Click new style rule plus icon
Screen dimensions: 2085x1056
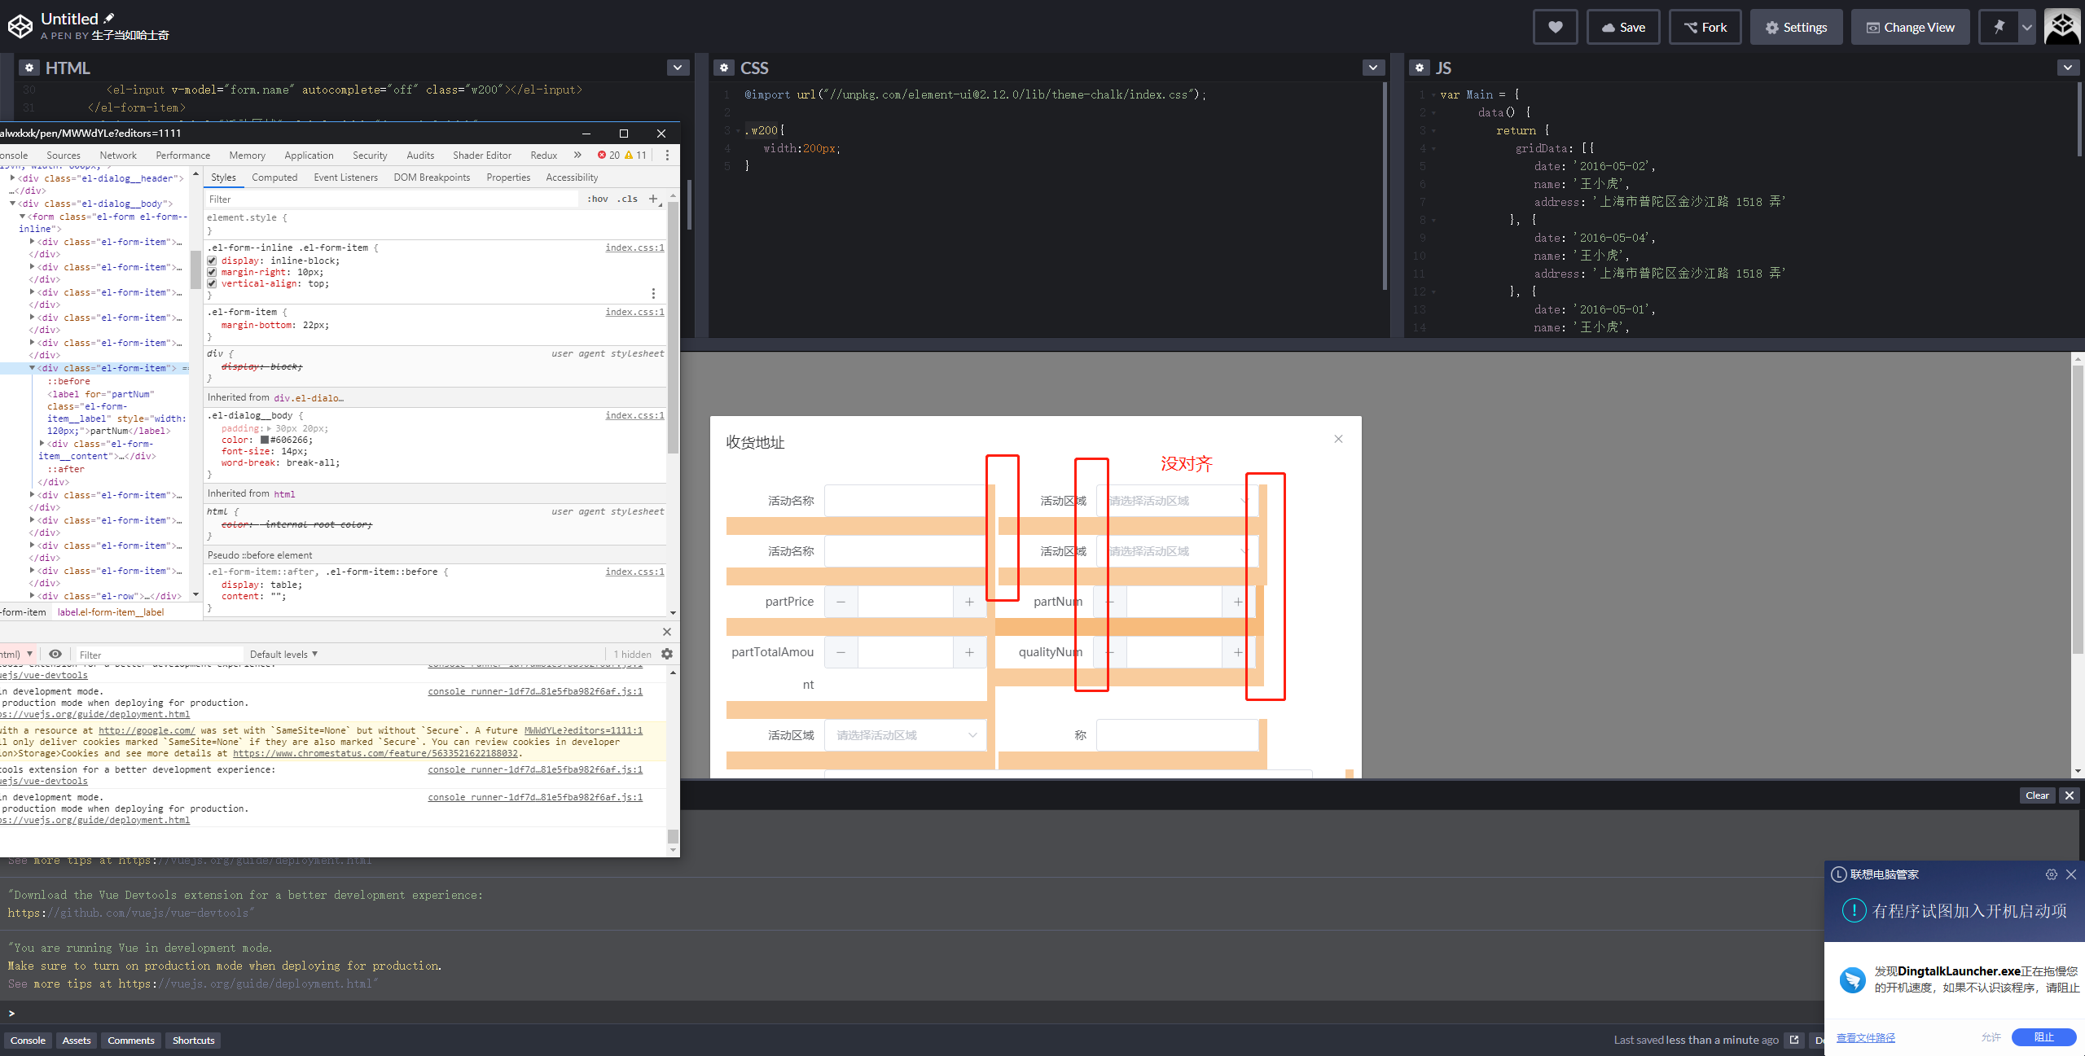652,199
